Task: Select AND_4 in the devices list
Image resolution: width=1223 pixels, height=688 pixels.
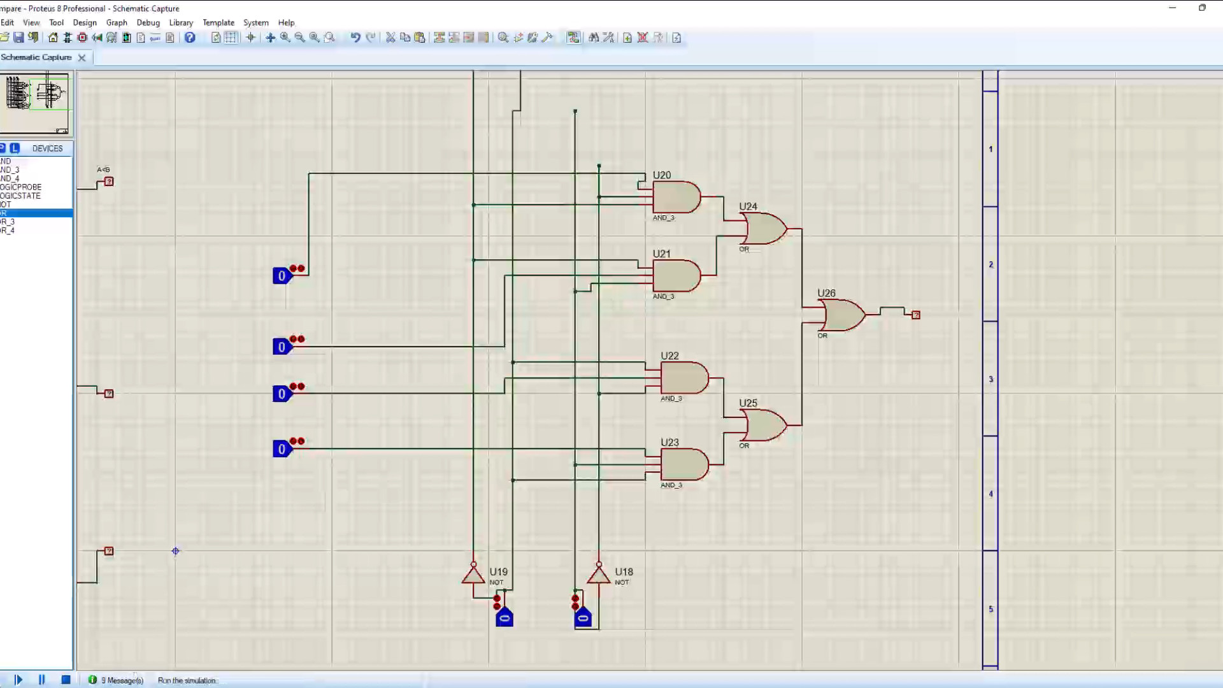Action: tap(10, 178)
